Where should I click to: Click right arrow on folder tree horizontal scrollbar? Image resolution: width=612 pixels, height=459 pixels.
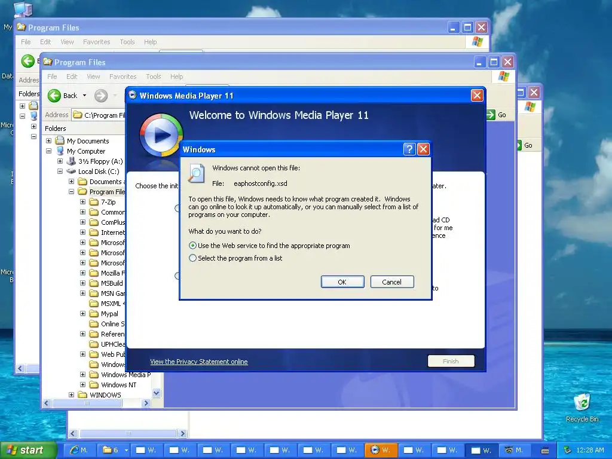[146, 403]
